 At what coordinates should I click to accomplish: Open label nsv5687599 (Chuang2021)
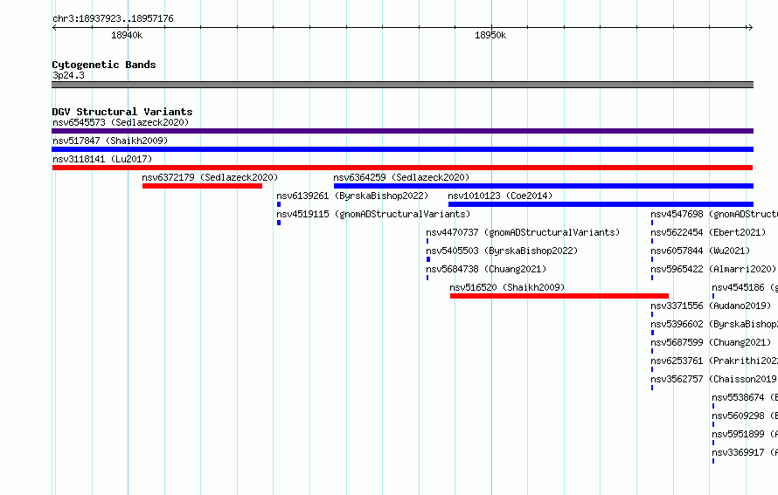[711, 342]
